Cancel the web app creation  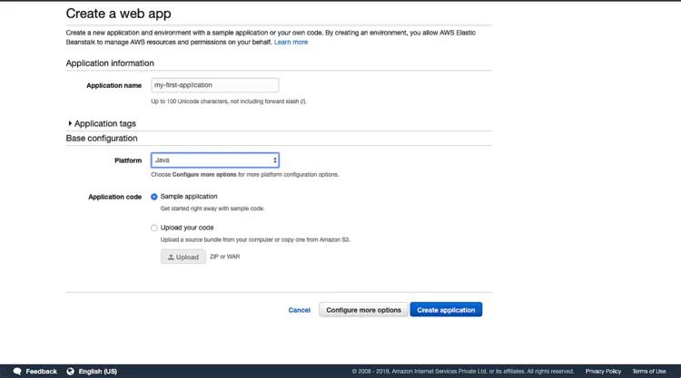pyautogui.click(x=299, y=310)
